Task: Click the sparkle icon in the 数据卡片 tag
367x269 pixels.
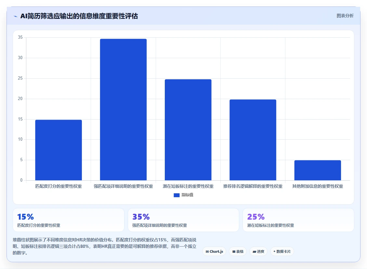Action: point(274,251)
